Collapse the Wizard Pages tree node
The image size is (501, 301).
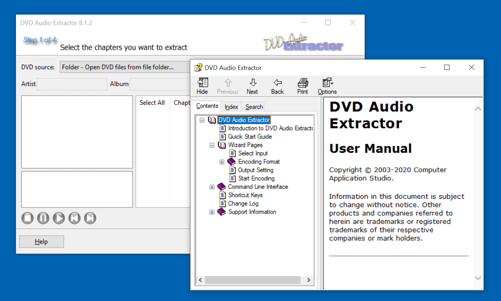212,145
